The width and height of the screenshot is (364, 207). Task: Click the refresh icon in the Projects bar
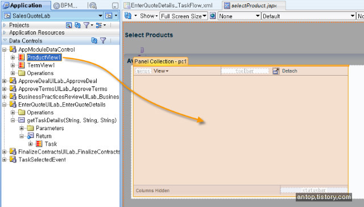click(77, 25)
